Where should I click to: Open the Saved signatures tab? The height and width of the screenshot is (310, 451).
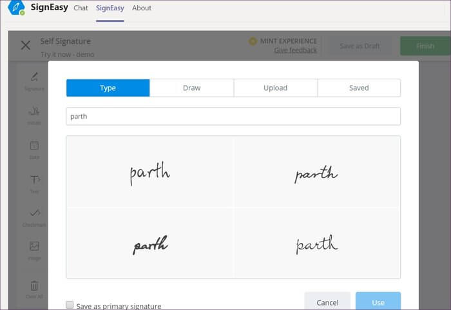tap(359, 88)
